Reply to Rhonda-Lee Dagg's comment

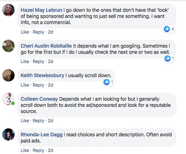click(x=38, y=150)
